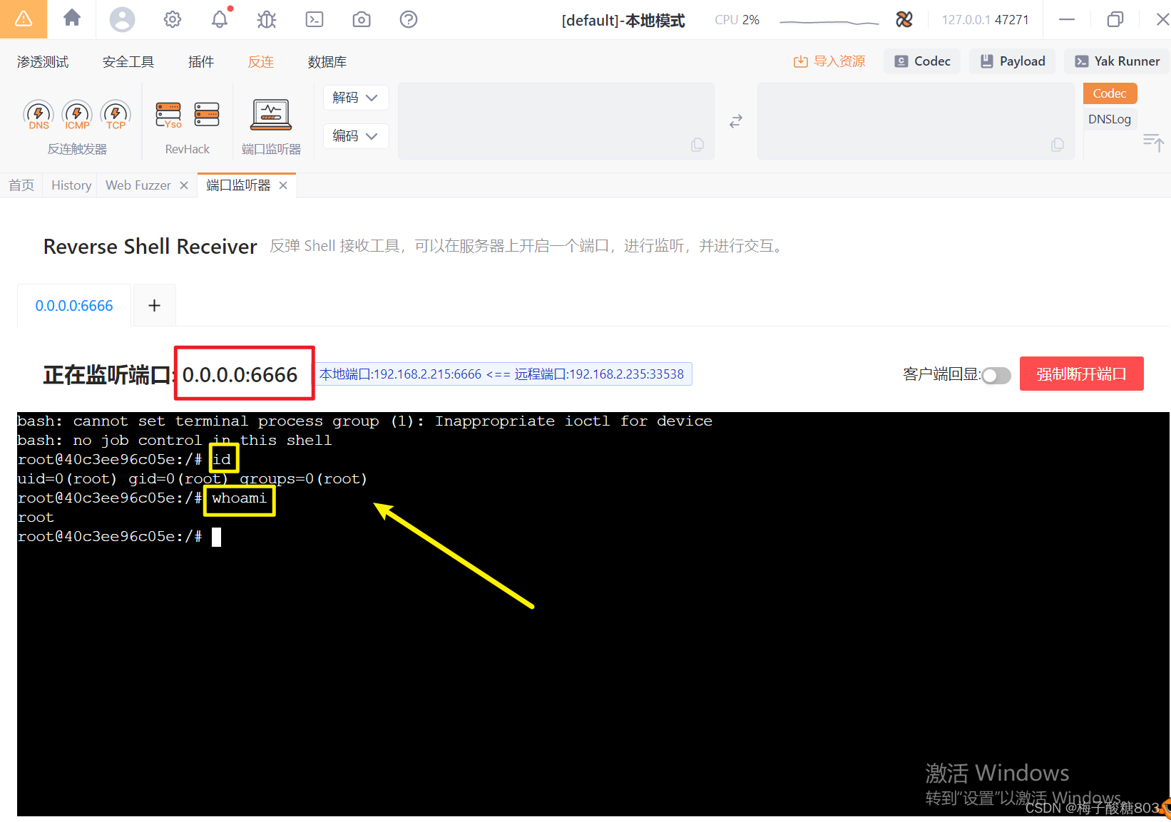Add a new listener tab with plus button
The image size is (1171, 822).
153,304
